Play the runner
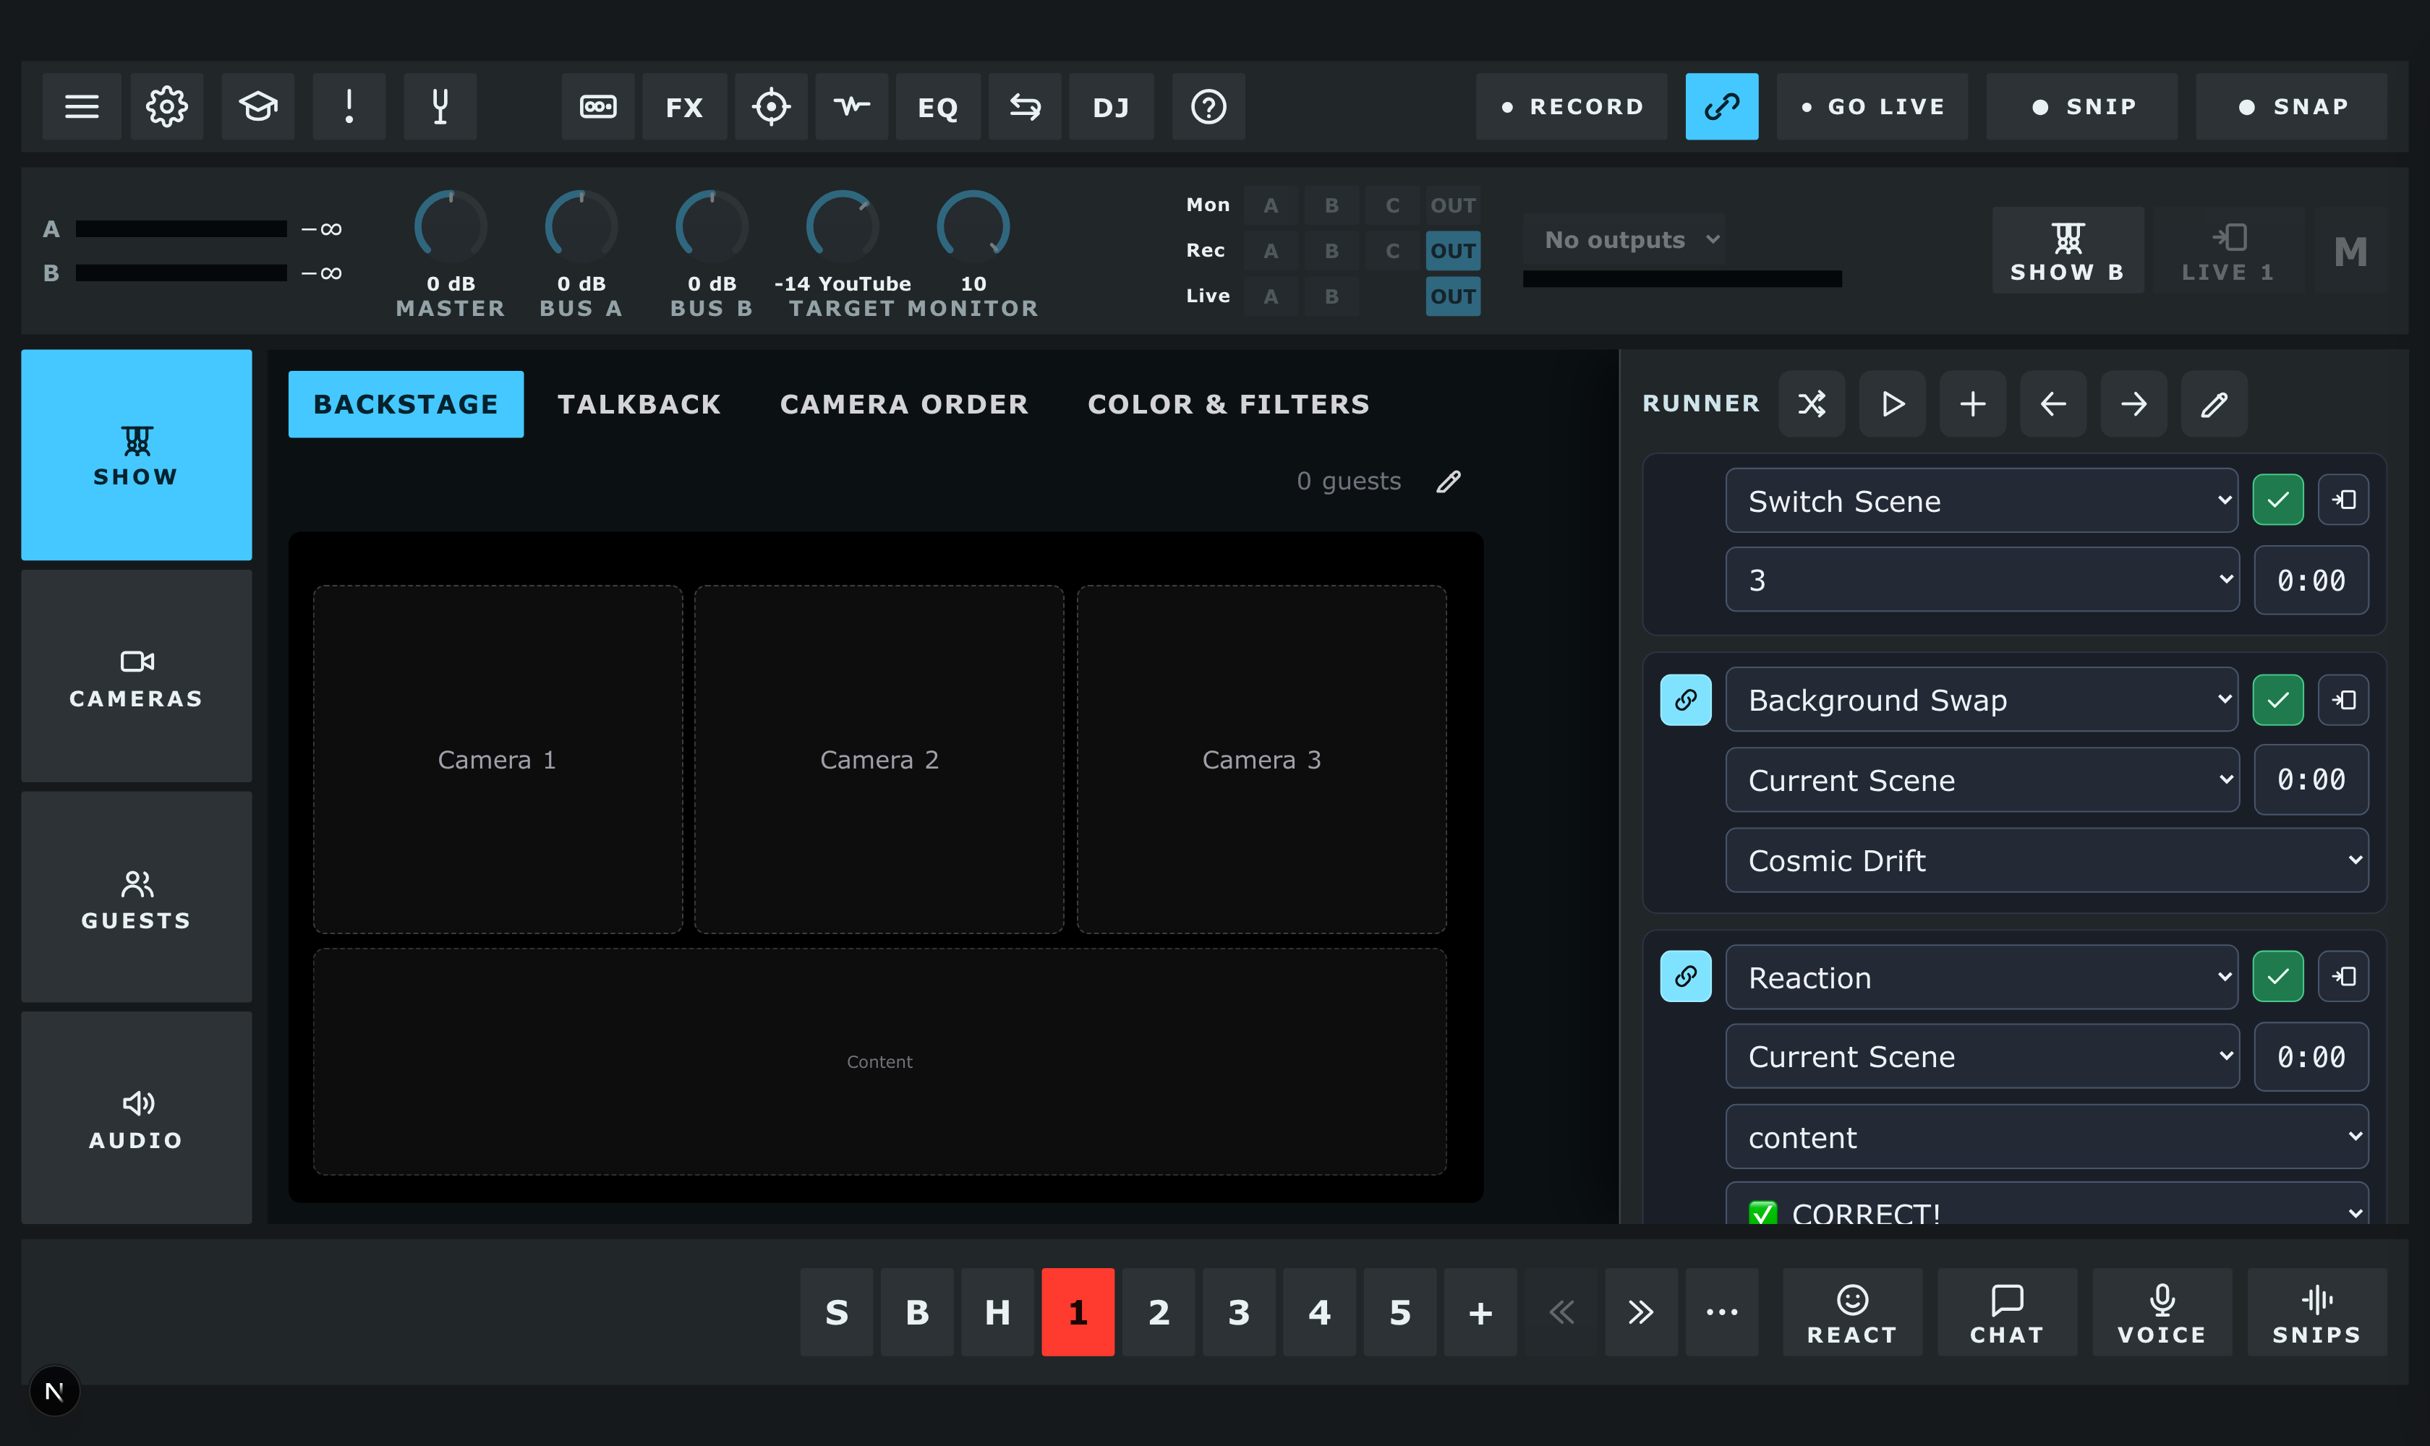Screen dimensions: 2430x1446 pos(1893,403)
